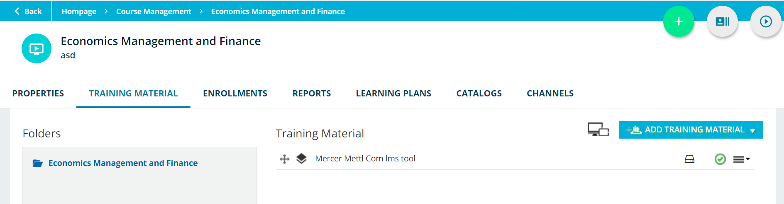Open the Channels tab
Screen dimensions: 784x204
550,94
